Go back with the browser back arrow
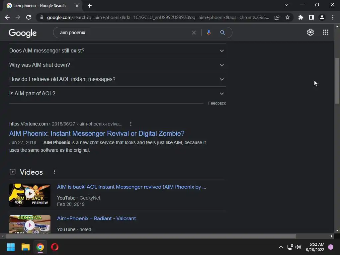The width and height of the screenshot is (340, 255). tap(7, 17)
